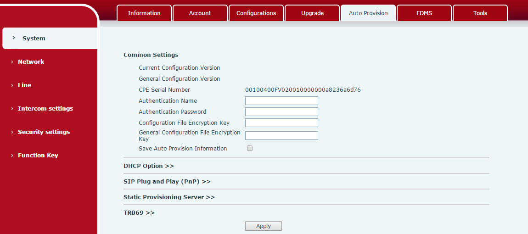The image size is (528, 234).
Task: Click the Apply button
Action: (263, 226)
